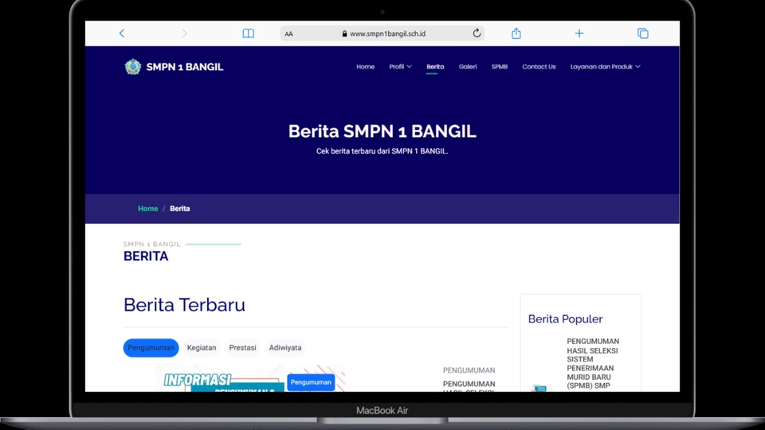Select the Prestasi filter tab
Image resolution: width=765 pixels, height=430 pixels.
click(x=242, y=348)
